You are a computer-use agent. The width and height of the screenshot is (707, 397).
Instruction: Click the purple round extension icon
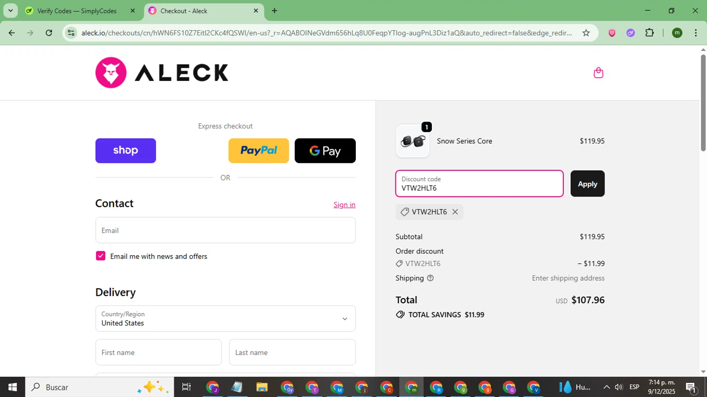(631, 33)
